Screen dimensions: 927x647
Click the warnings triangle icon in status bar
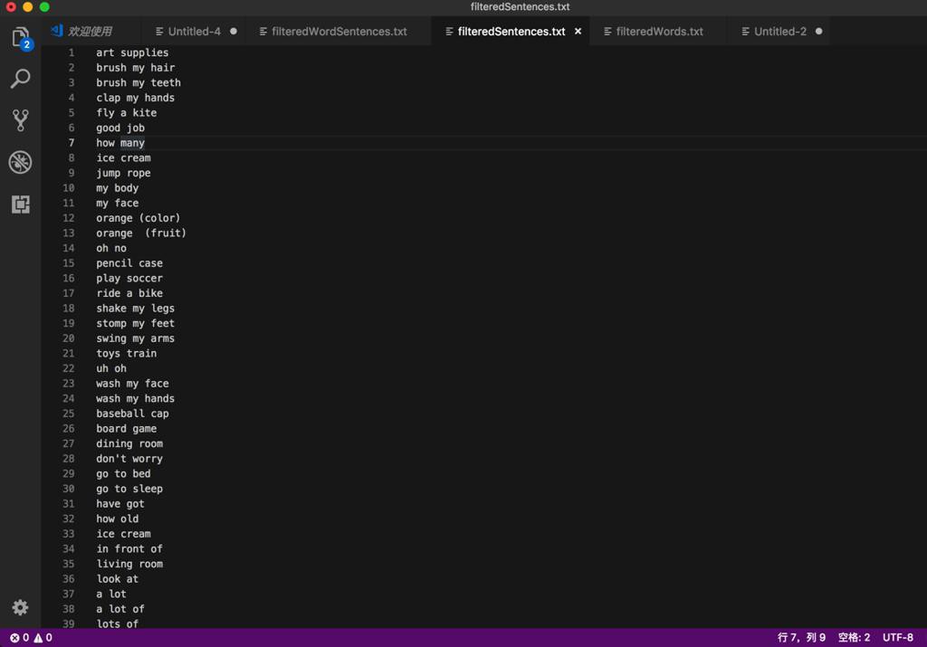pyautogui.click(x=38, y=638)
